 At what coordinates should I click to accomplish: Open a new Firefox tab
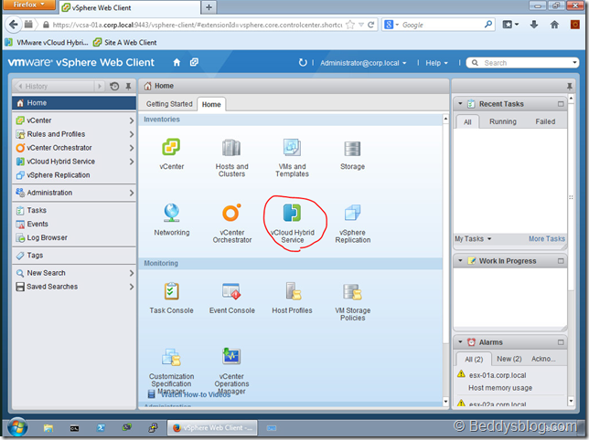click(209, 7)
